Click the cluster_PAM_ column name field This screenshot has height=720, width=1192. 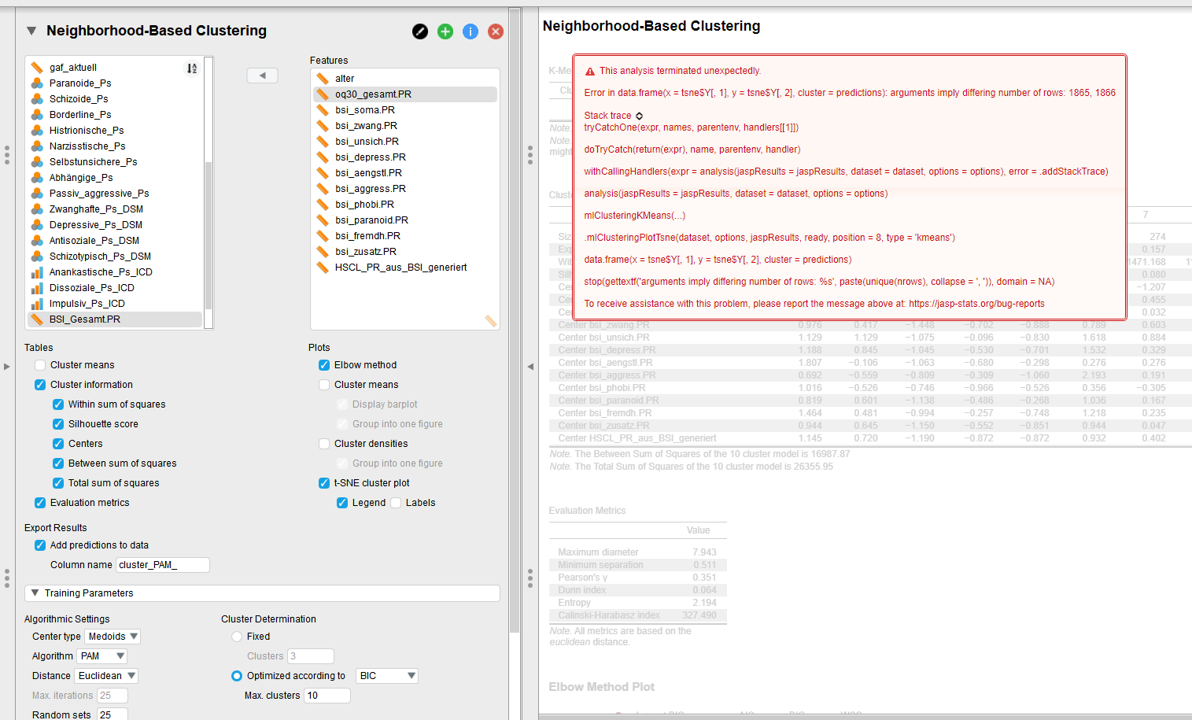click(162, 564)
